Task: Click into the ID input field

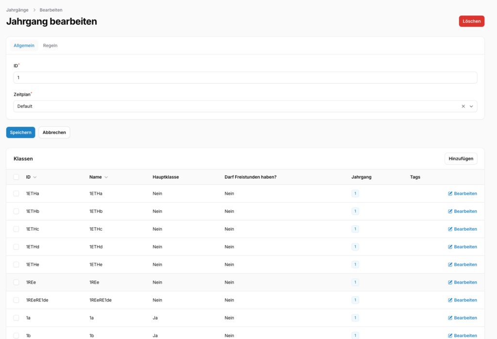Action: click(x=245, y=78)
